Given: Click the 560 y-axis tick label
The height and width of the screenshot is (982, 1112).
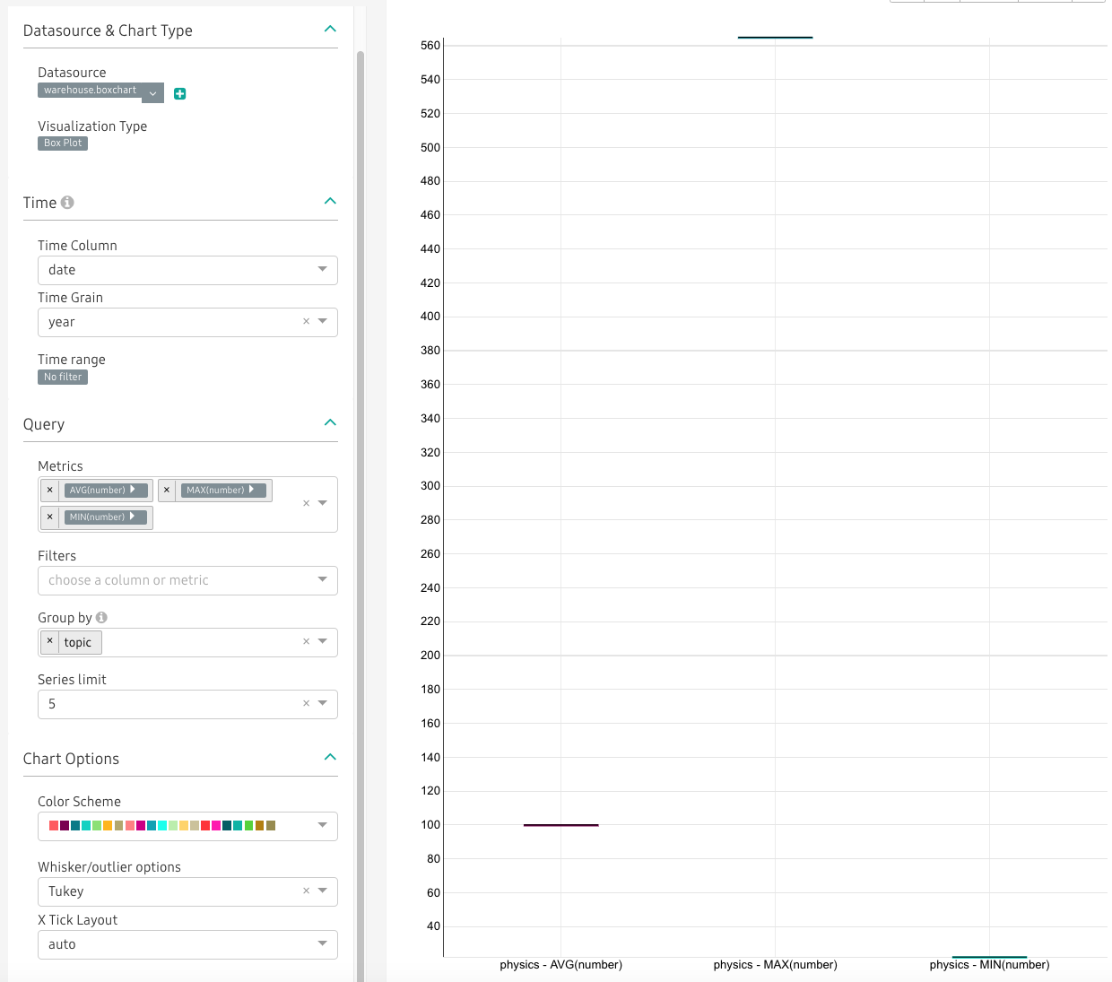Looking at the screenshot, I should 430,46.
